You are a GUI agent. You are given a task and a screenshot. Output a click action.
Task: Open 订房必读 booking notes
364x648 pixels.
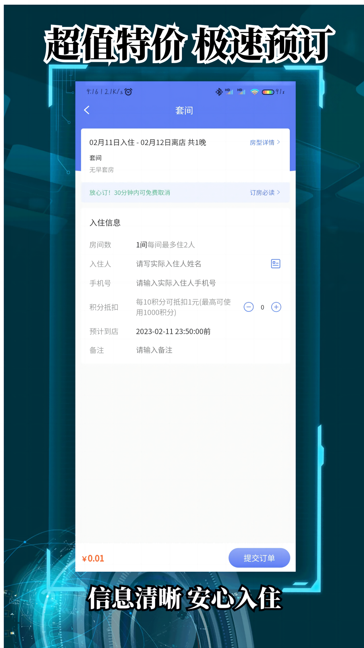tap(265, 192)
